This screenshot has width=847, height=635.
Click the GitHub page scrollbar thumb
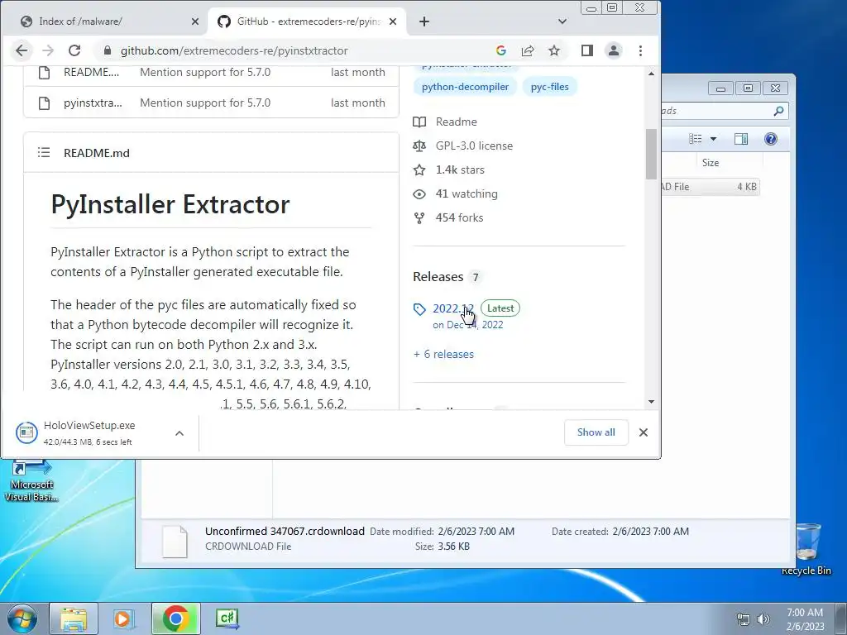[x=652, y=154]
